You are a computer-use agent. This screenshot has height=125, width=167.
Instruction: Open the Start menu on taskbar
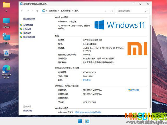[80, 121]
